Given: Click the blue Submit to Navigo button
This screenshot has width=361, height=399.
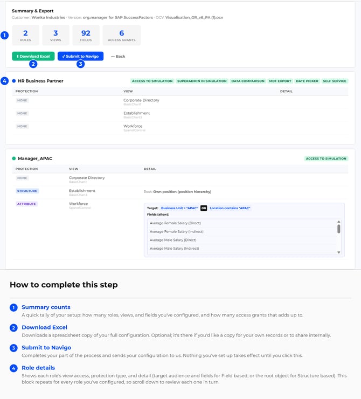Looking at the screenshot, I should click(80, 56).
